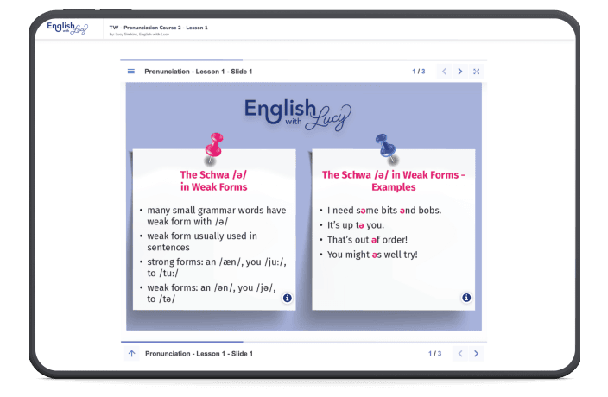Click example 'I need səme bits ənd bobs.'
The width and height of the screenshot is (608, 397).
point(384,211)
